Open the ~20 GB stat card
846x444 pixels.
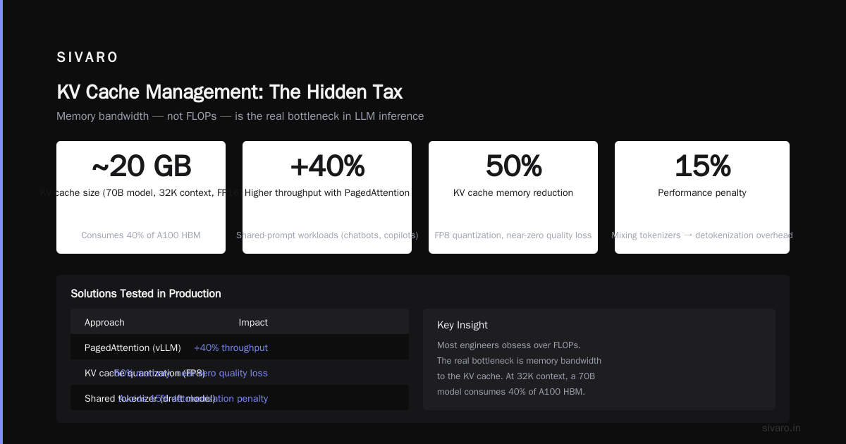141,197
